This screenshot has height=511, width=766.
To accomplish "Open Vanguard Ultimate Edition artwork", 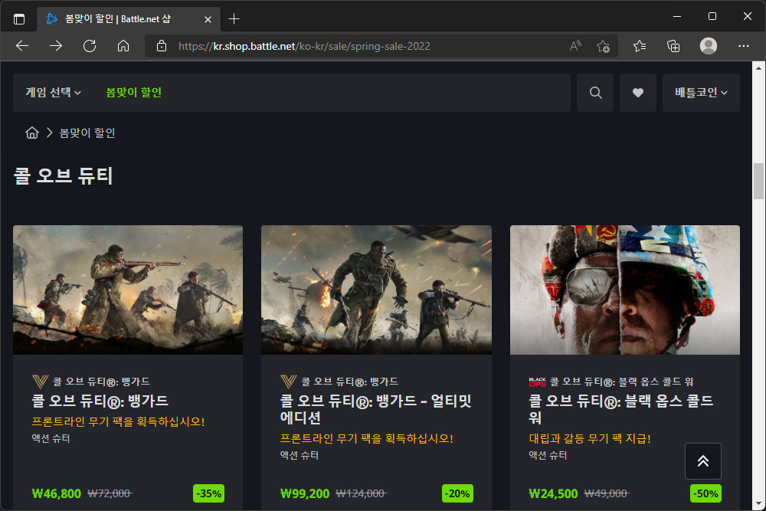I will coord(376,290).
